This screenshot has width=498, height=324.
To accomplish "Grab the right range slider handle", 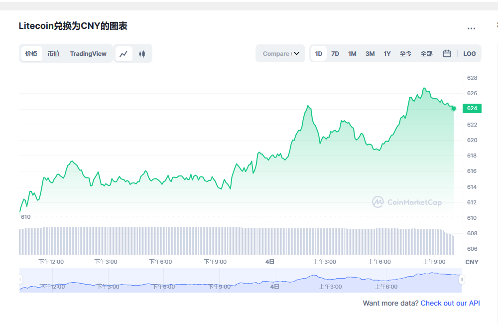I will click(x=462, y=280).
